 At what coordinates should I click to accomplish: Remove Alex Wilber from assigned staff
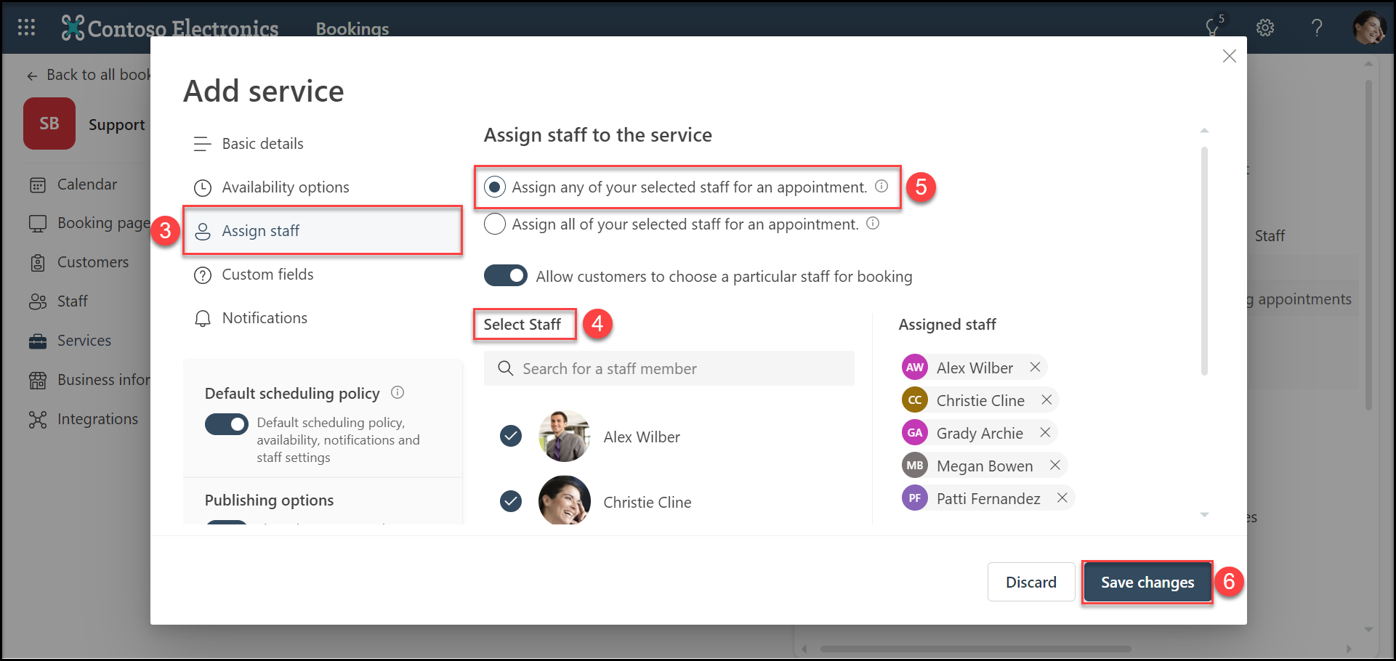[1035, 368]
